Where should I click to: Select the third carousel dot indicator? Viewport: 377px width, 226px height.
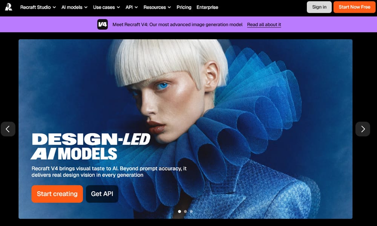click(191, 212)
